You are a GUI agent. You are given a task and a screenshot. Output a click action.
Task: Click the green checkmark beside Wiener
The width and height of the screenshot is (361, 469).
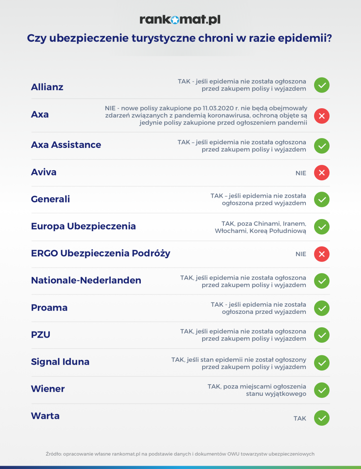pyautogui.click(x=322, y=390)
